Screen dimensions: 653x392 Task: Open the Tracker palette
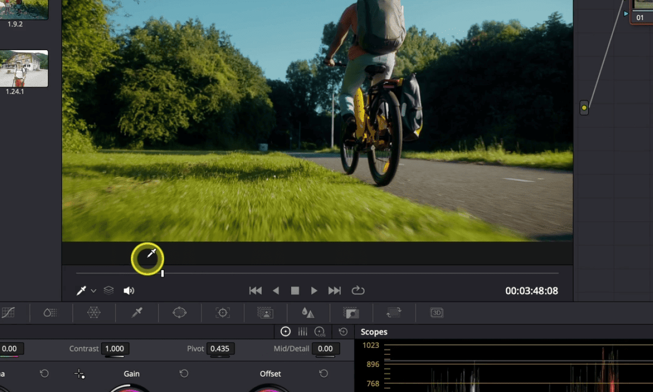pyautogui.click(x=222, y=313)
